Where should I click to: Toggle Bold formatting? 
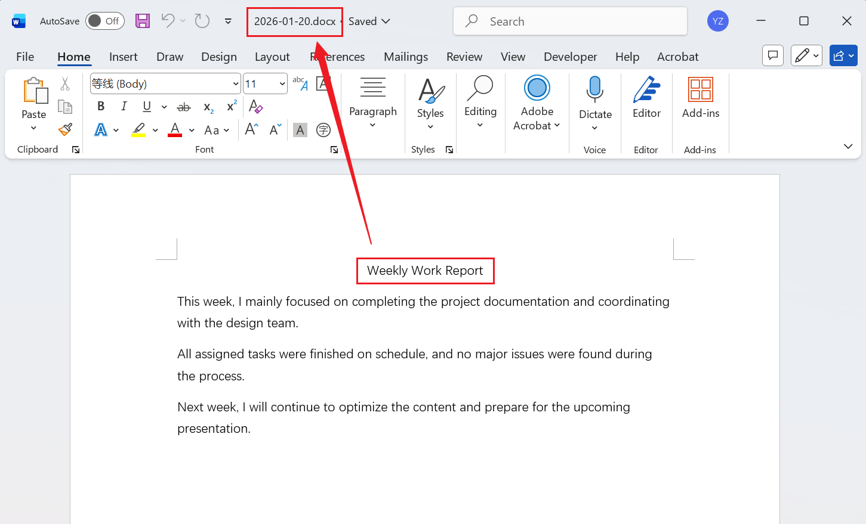101,107
